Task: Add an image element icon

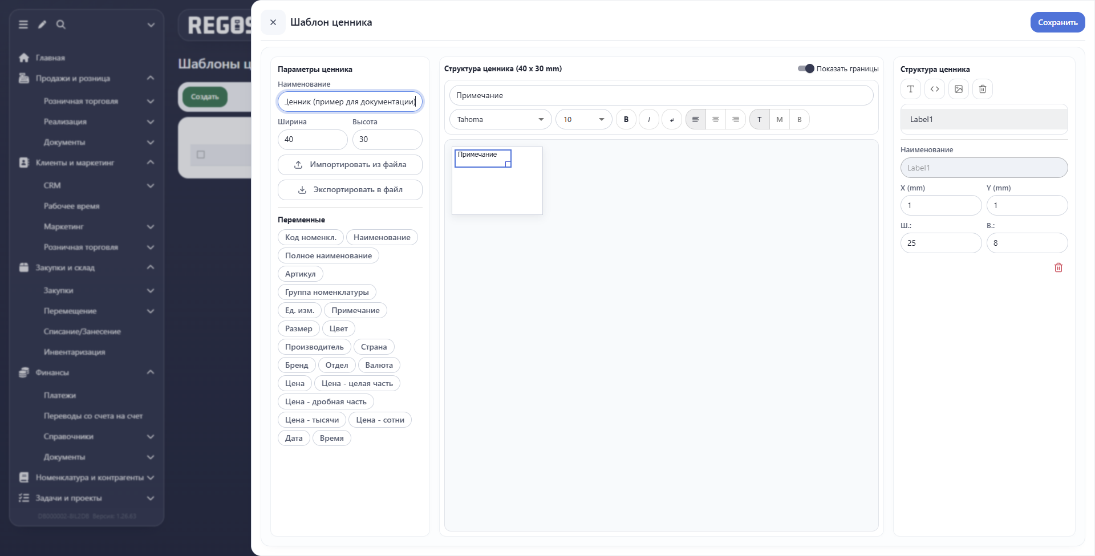Action: pos(959,89)
